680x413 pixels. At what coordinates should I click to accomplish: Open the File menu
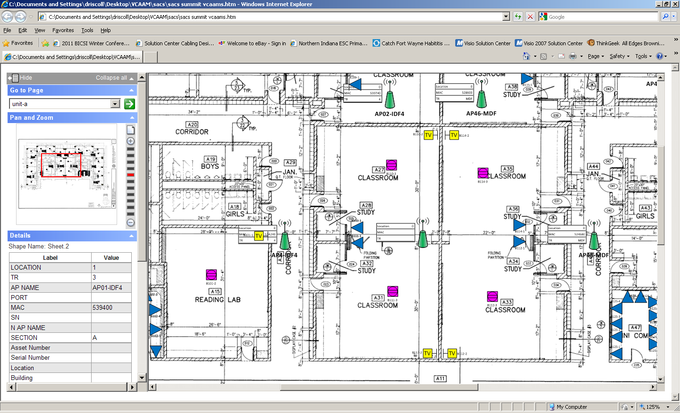tap(7, 30)
